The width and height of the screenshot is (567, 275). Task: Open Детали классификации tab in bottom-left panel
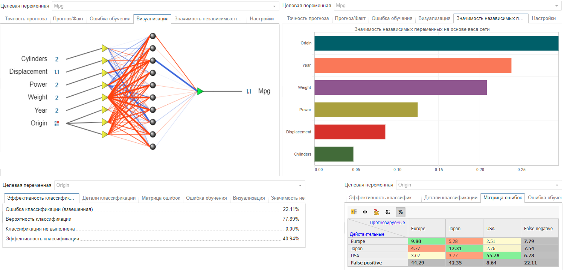[109, 198]
